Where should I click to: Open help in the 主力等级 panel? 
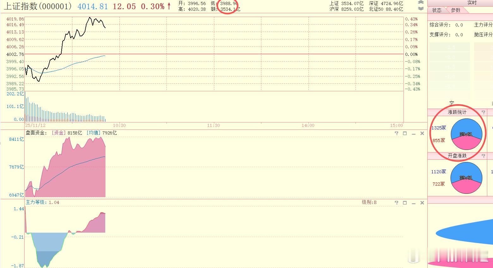coord(396,202)
